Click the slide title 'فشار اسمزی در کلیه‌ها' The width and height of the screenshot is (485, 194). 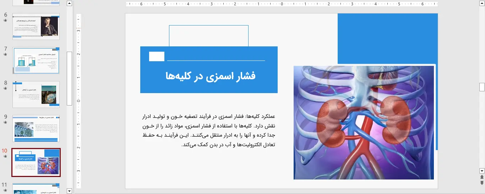point(211,76)
